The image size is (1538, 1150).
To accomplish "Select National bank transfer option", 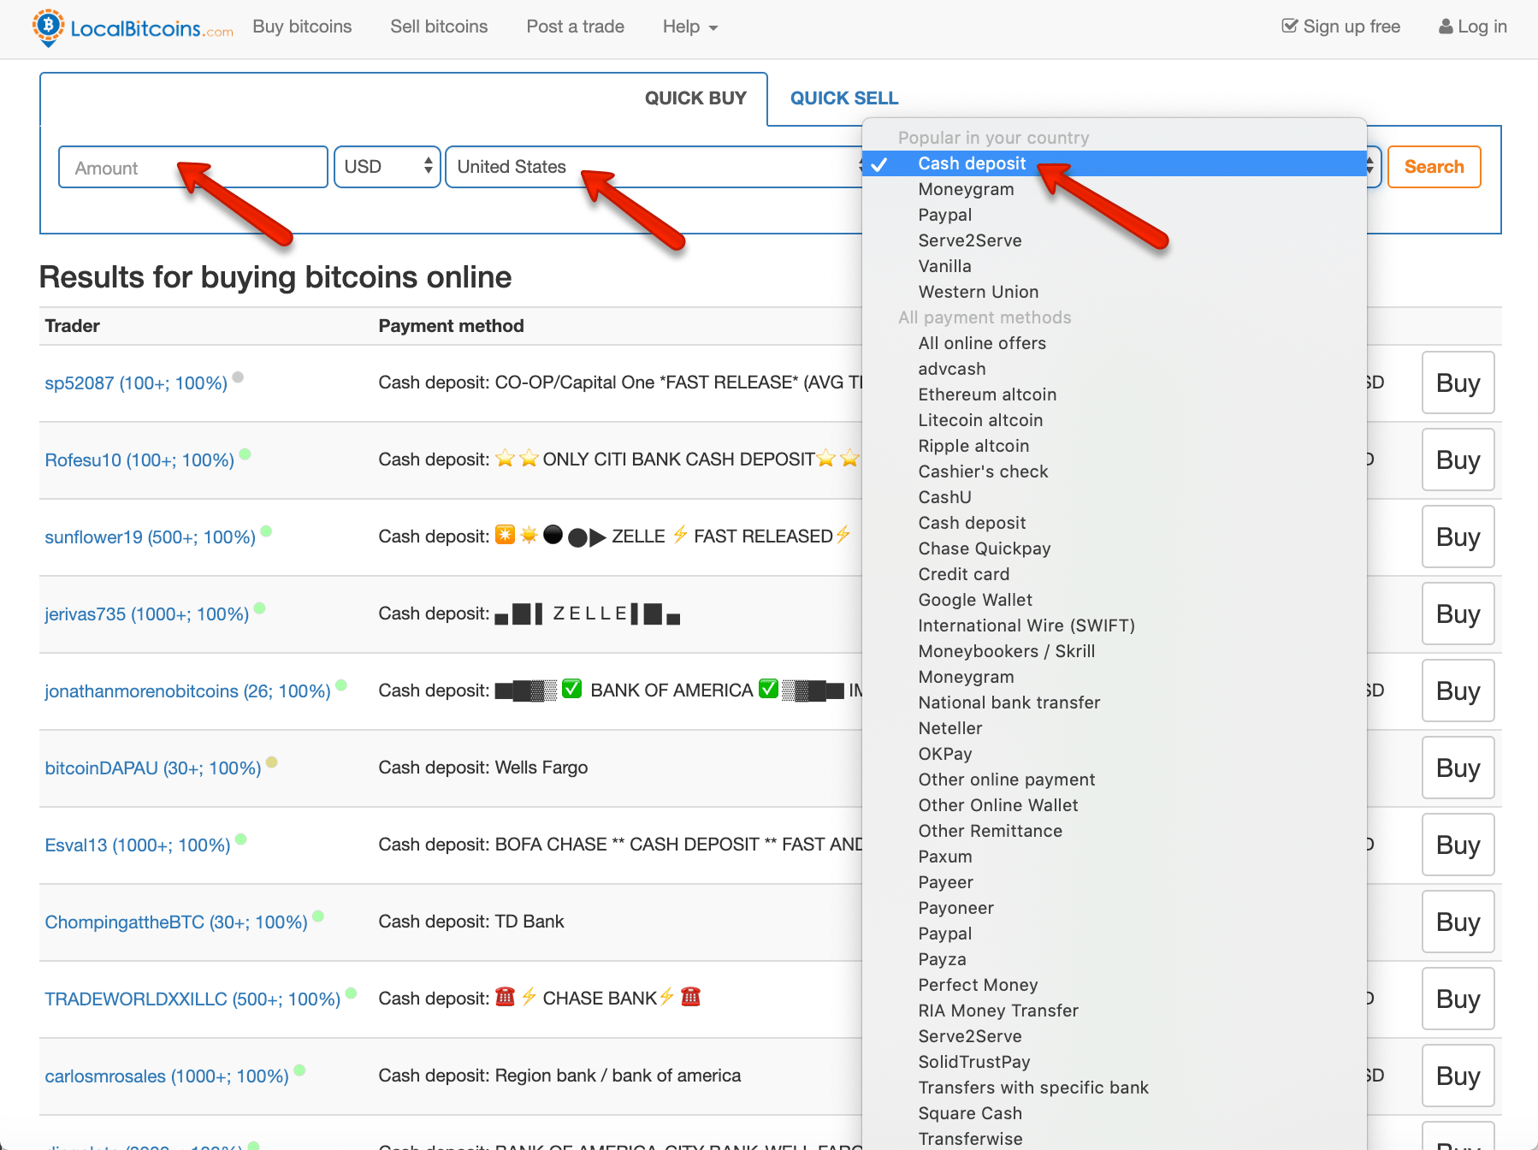I will click(x=1115, y=702).
